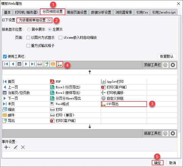Click the mail icon in top toolbar
Viewport: 183px width, 167px height.
point(53,64)
